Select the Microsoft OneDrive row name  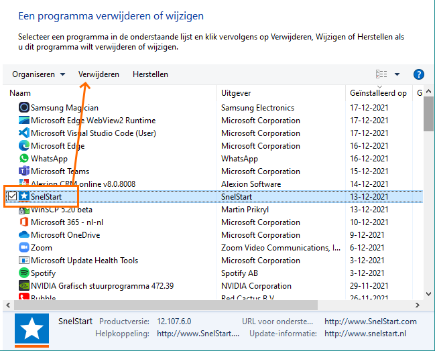point(65,235)
